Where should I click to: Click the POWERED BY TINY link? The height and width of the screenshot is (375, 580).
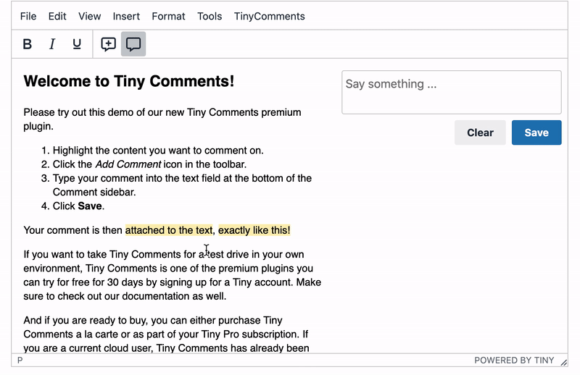pos(514,360)
